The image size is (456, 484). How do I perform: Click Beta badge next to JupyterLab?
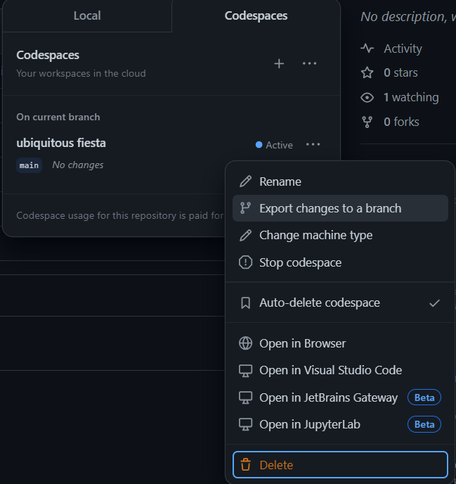pos(424,424)
